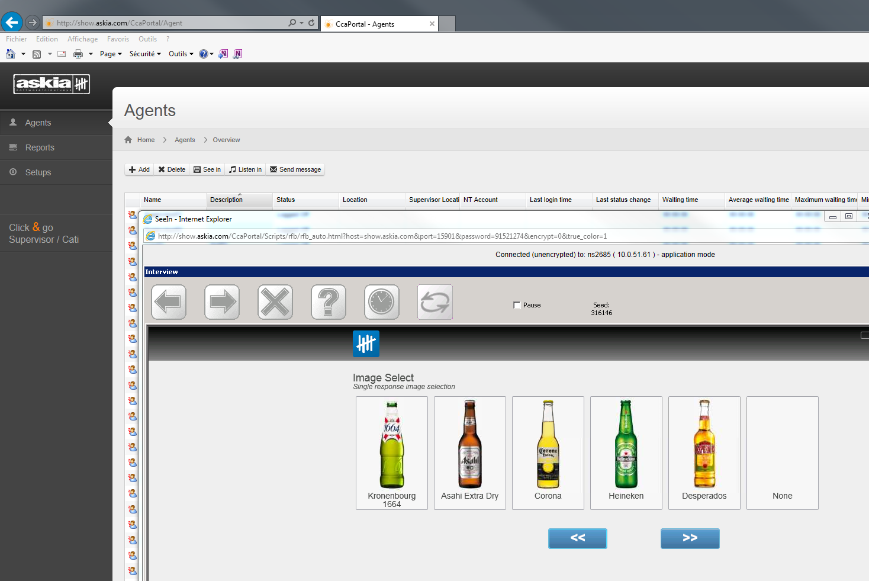Open the Page dropdown menu
This screenshot has height=581, width=869.
[x=111, y=54]
